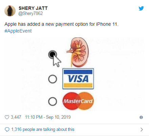Click the MasterCard logo
149x137 pixels.
(78, 101)
